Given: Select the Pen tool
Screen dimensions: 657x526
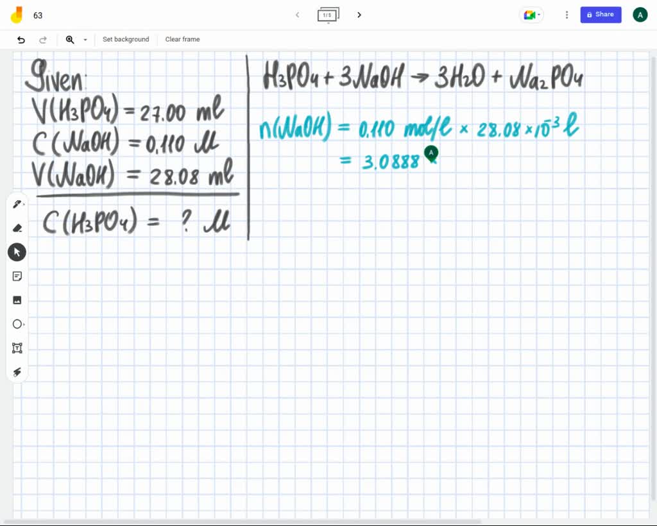Looking at the screenshot, I should pyautogui.click(x=17, y=204).
